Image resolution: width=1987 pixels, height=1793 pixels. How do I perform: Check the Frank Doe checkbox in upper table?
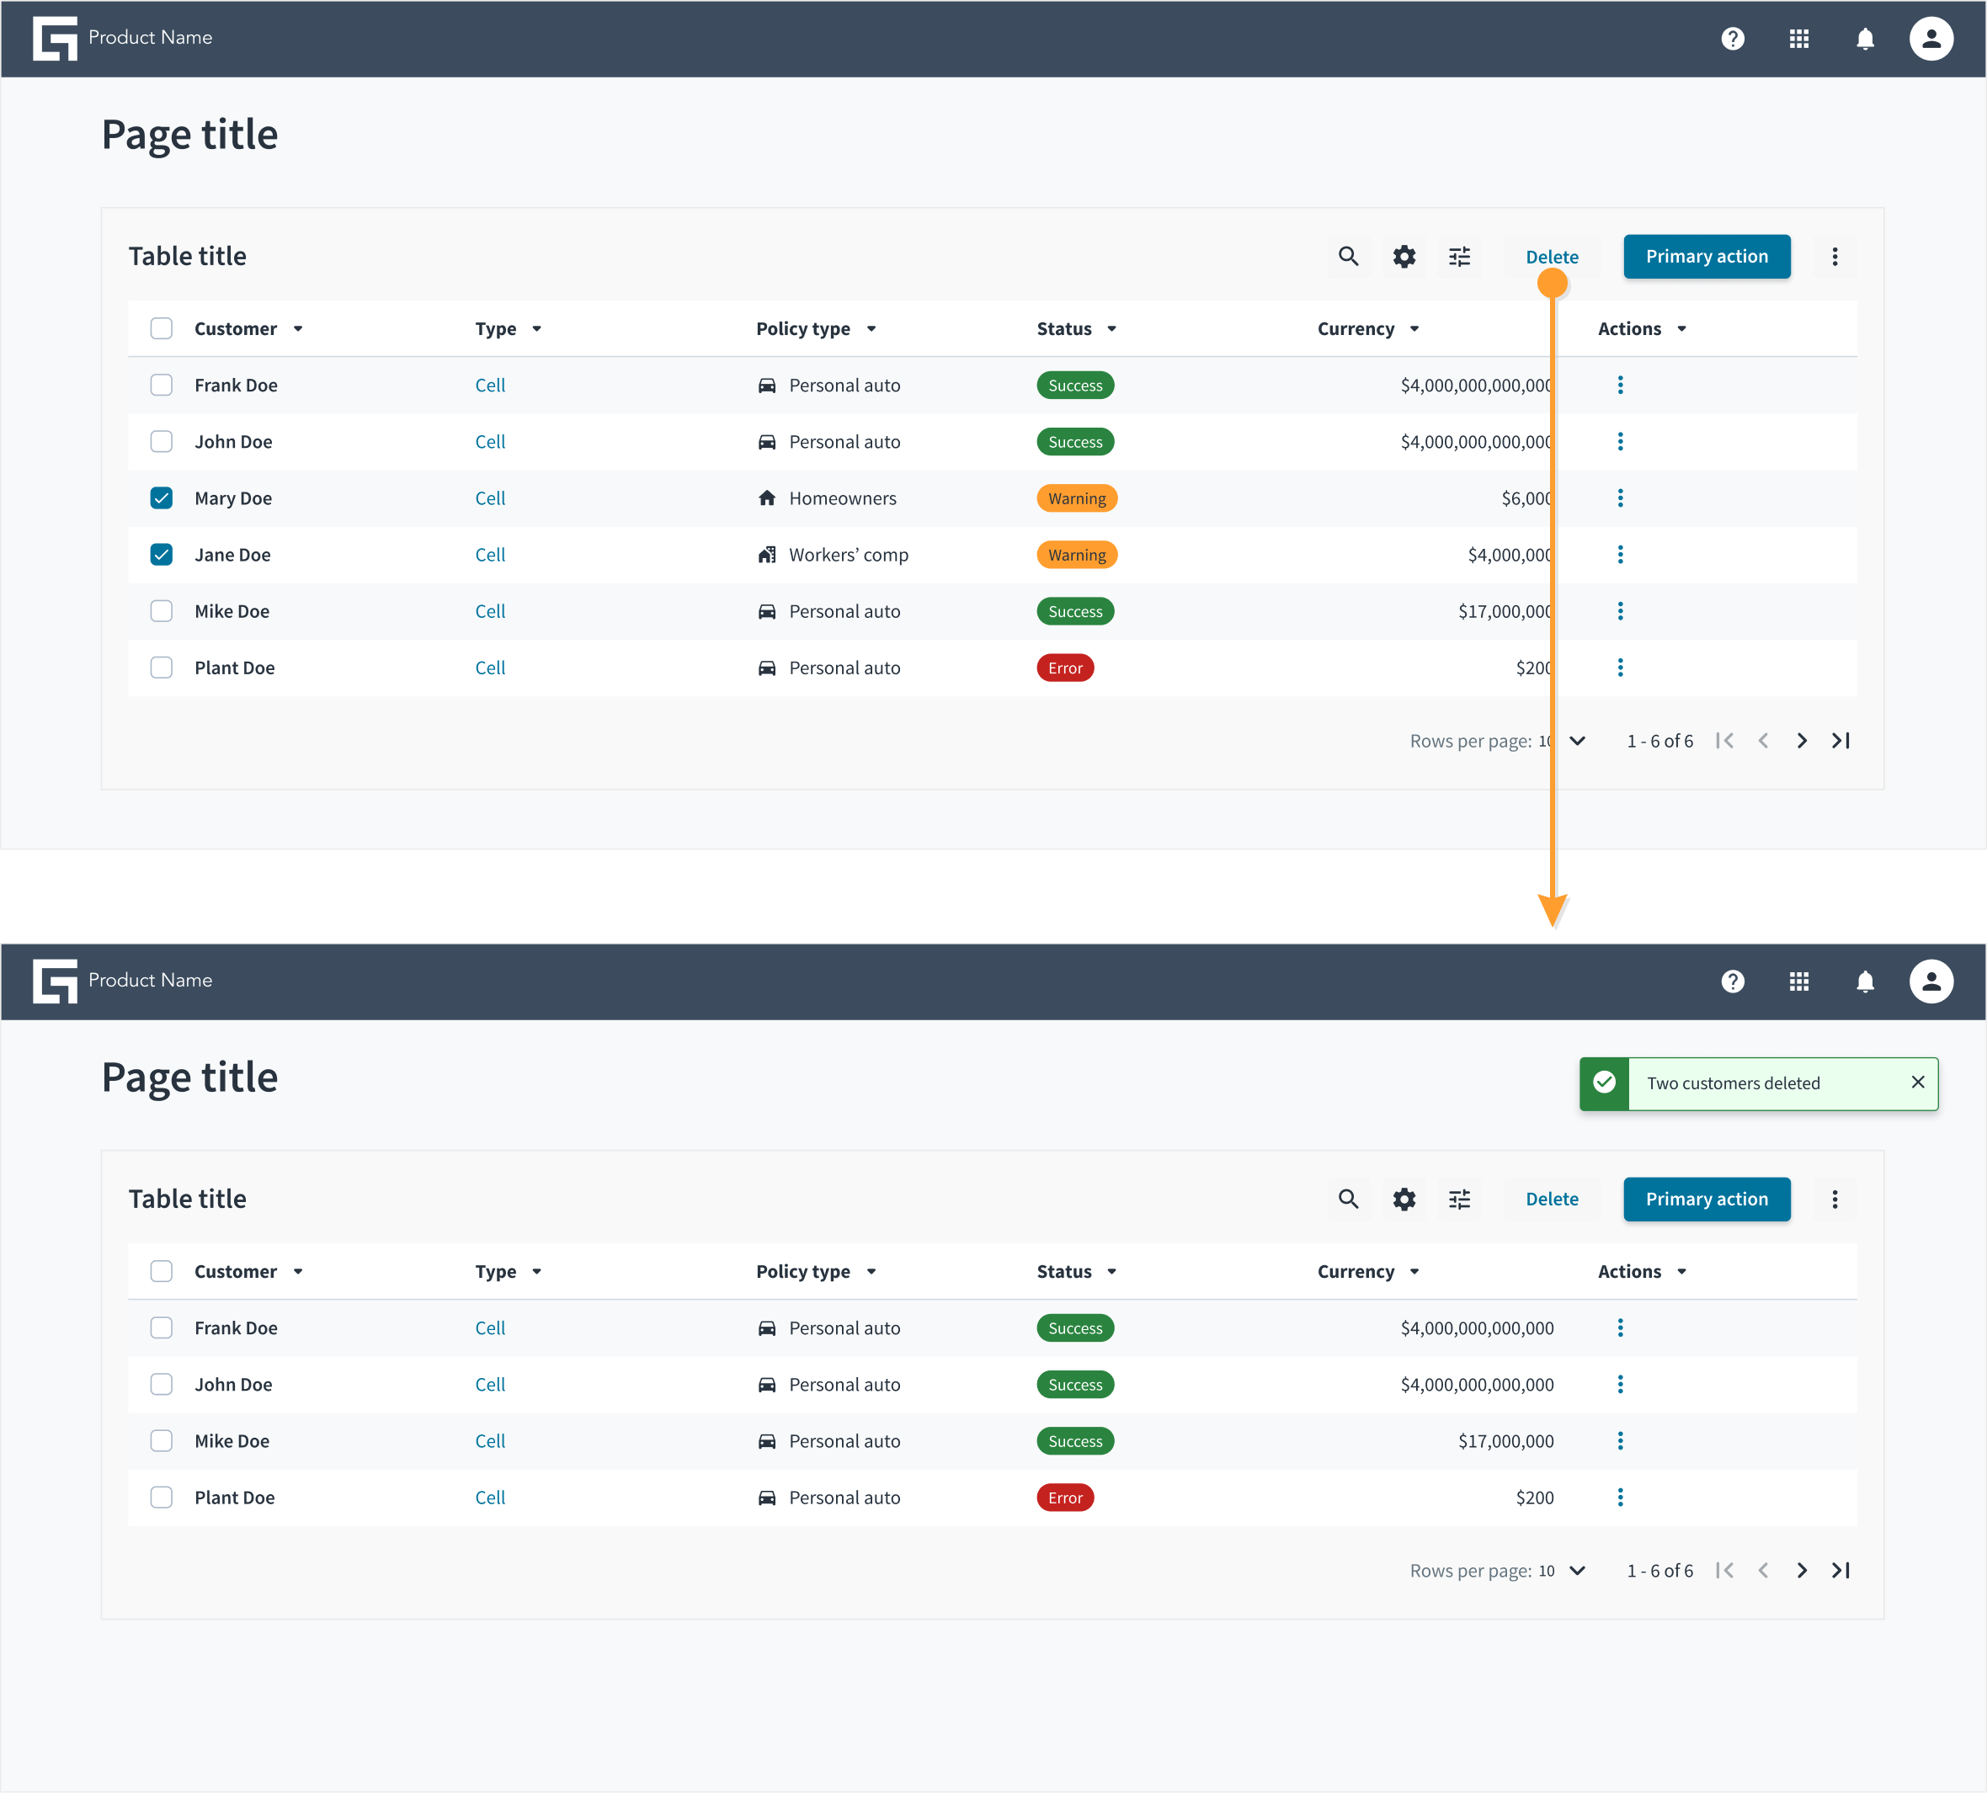pos(162,386)
